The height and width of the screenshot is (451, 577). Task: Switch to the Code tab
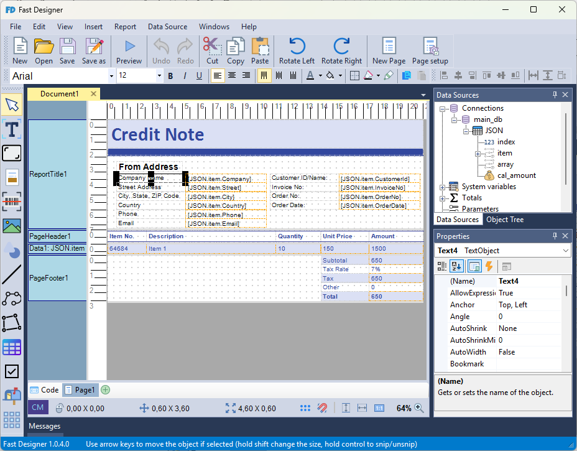click(45, 390)
